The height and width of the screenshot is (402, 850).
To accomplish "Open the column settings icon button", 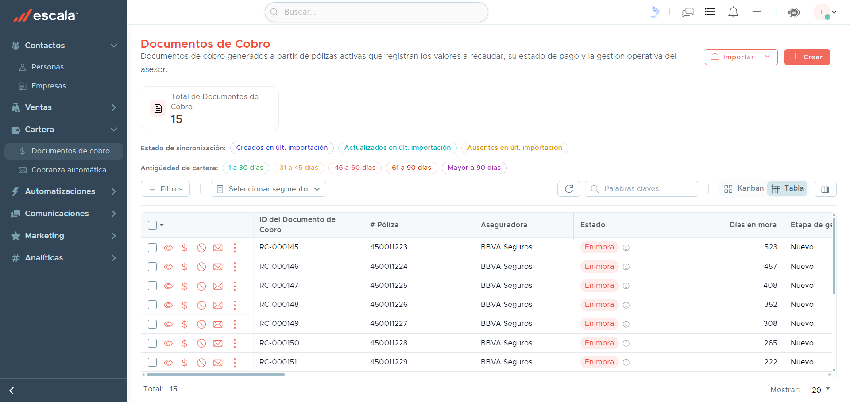I will tap(825, 189).
